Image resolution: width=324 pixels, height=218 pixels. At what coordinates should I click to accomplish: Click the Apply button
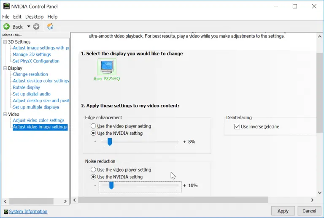point(283,211)
